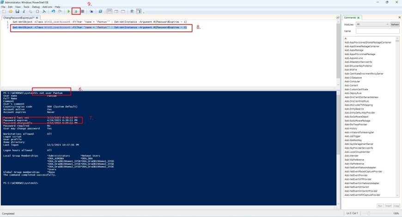Click the console pane vertical scrollbar
This screenshot has height=217, width=402.
[338, 148]
